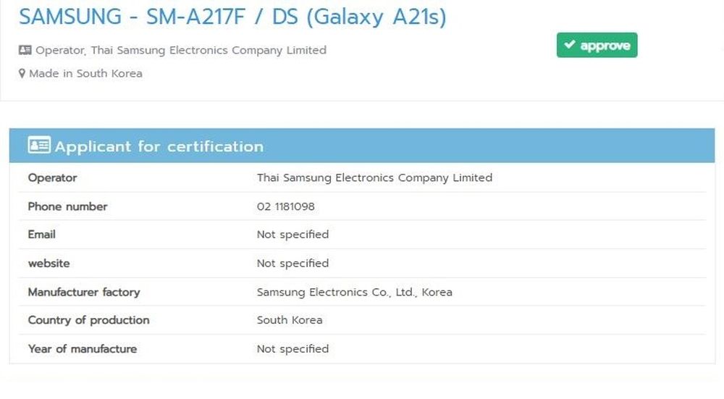The image size is (724, 399).
Task: Select the Applicant for certification header text
Action: point(159,146)
